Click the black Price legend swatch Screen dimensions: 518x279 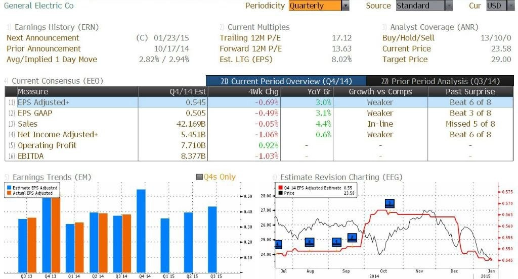pos(280,193)
